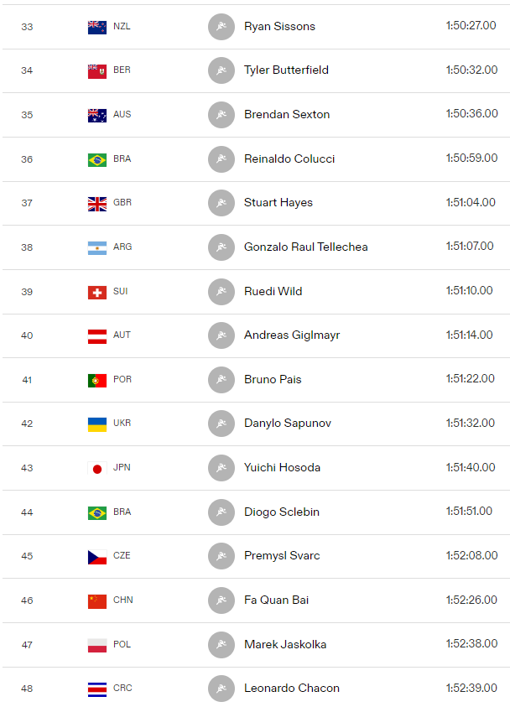Viewport: 510px width, 707px height.
Task: Click the Ukraine flag icon
Action: pos(97,424)
